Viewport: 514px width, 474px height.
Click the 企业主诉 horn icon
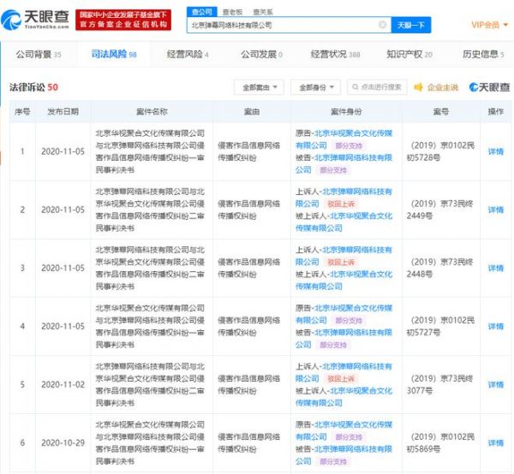coord(419,87)
